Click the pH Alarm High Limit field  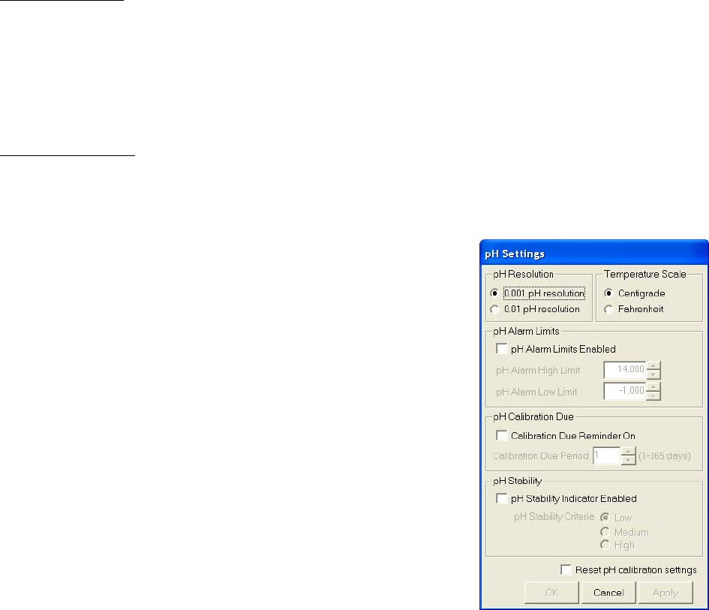[625, 370]
